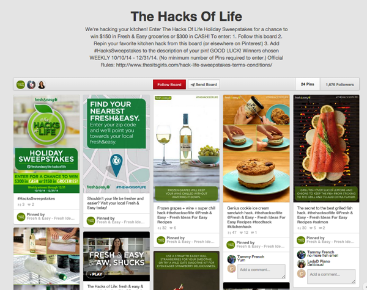Play the Fresh & Easy Aw Shucks video
Screen dimensions: 367x290
96,274
